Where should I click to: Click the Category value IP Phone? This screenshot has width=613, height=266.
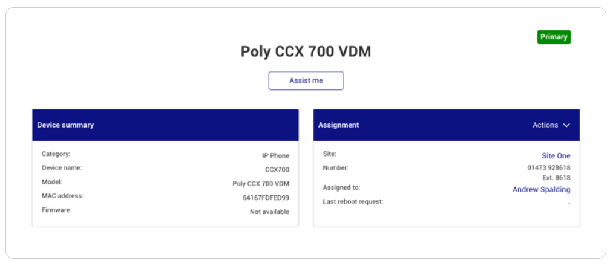(x=275, y=155)
